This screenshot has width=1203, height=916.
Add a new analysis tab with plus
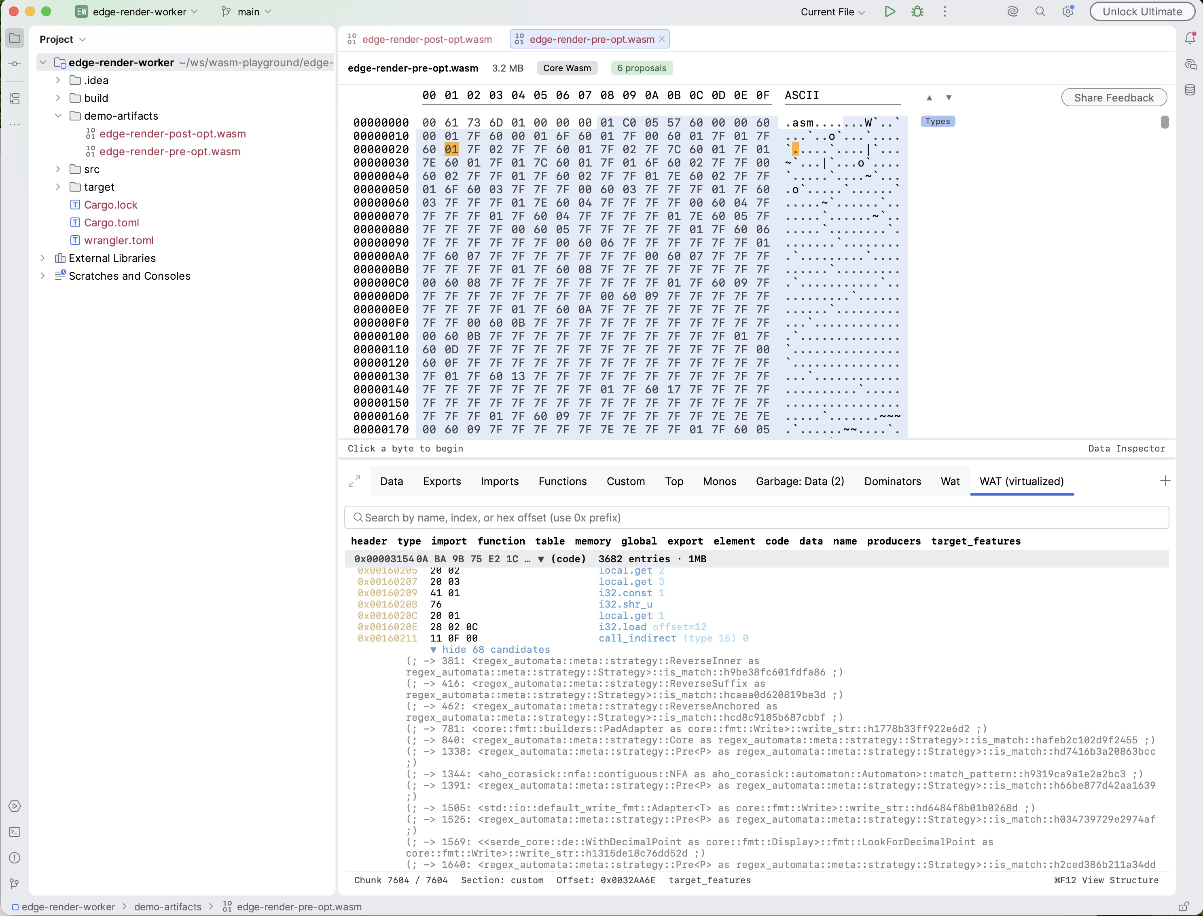click(x=1165, y=481)
